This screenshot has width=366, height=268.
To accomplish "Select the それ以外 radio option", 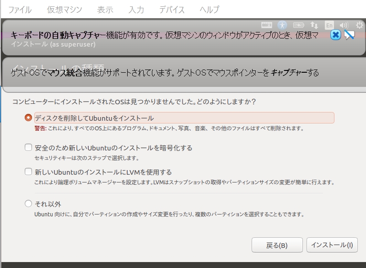I will click(28, 204).
